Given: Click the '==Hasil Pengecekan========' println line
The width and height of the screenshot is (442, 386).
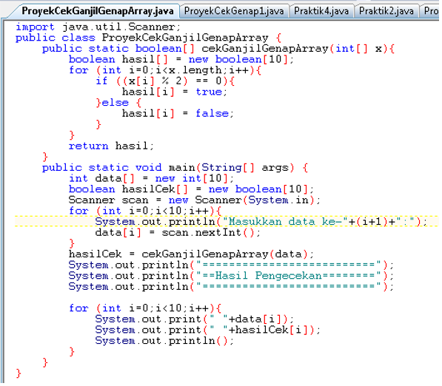Looking at the screenshot, I should click(x=231, y=276).
